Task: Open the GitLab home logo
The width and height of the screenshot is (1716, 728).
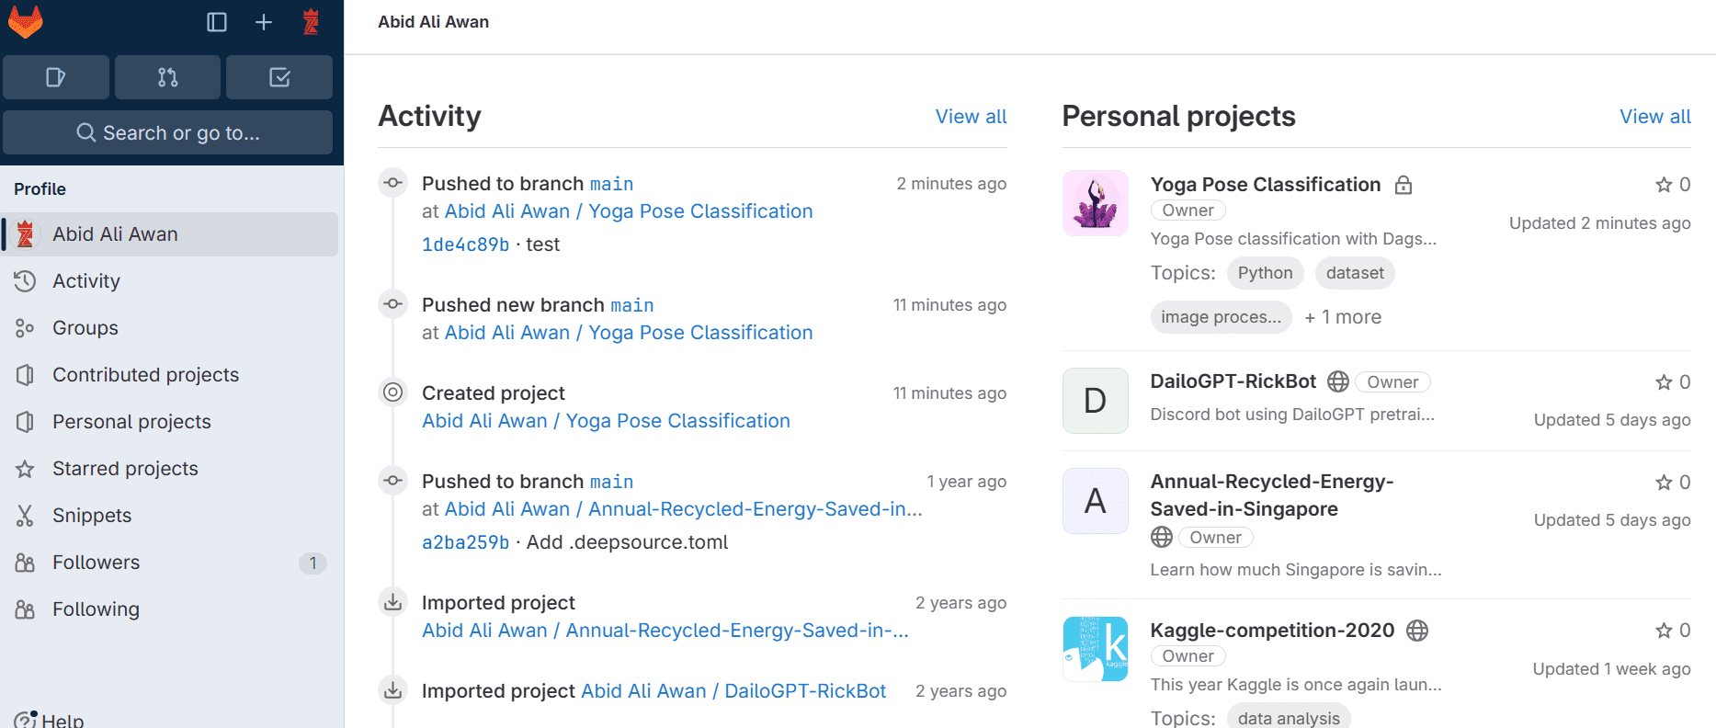Action: point(26,21)
